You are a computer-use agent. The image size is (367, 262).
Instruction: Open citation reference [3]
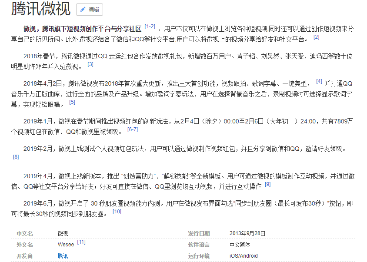click(90, 64)
